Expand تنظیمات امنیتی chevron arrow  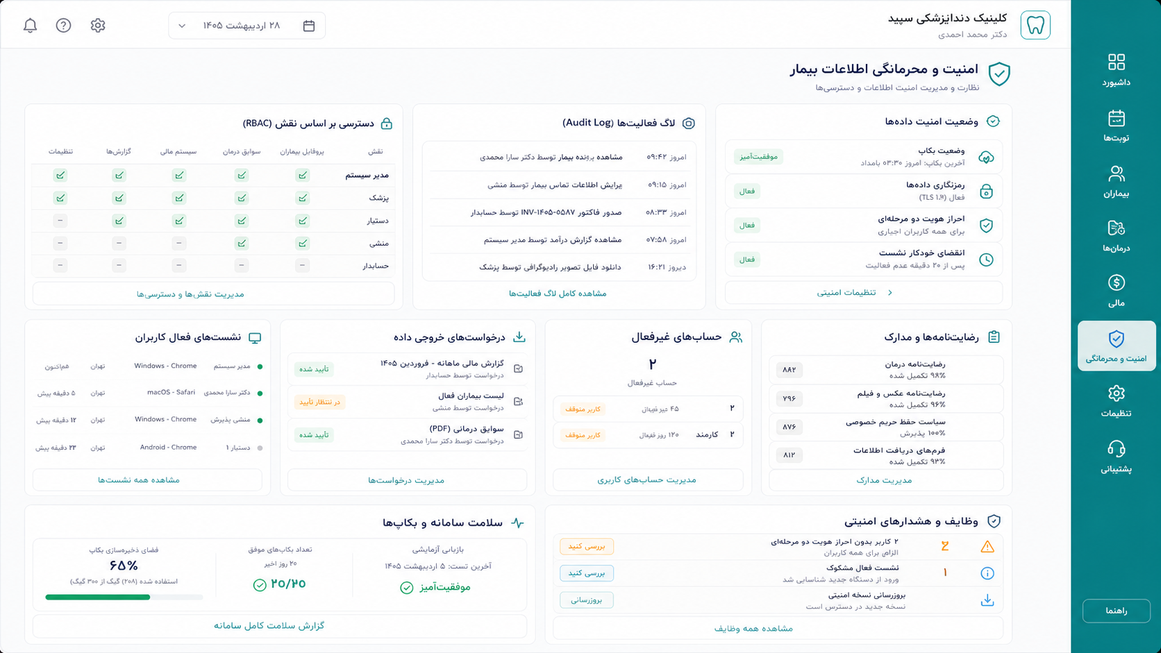[x=890, y=293]
